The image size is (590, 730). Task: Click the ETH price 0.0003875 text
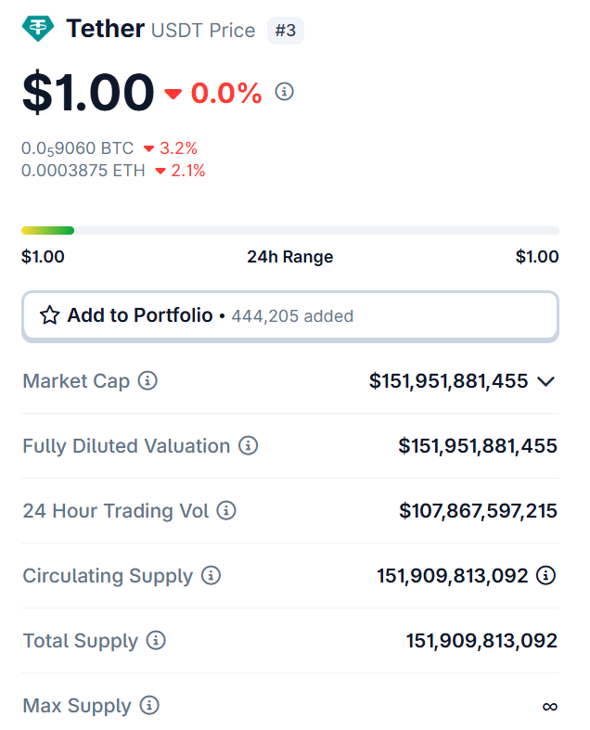click(83, 171)
